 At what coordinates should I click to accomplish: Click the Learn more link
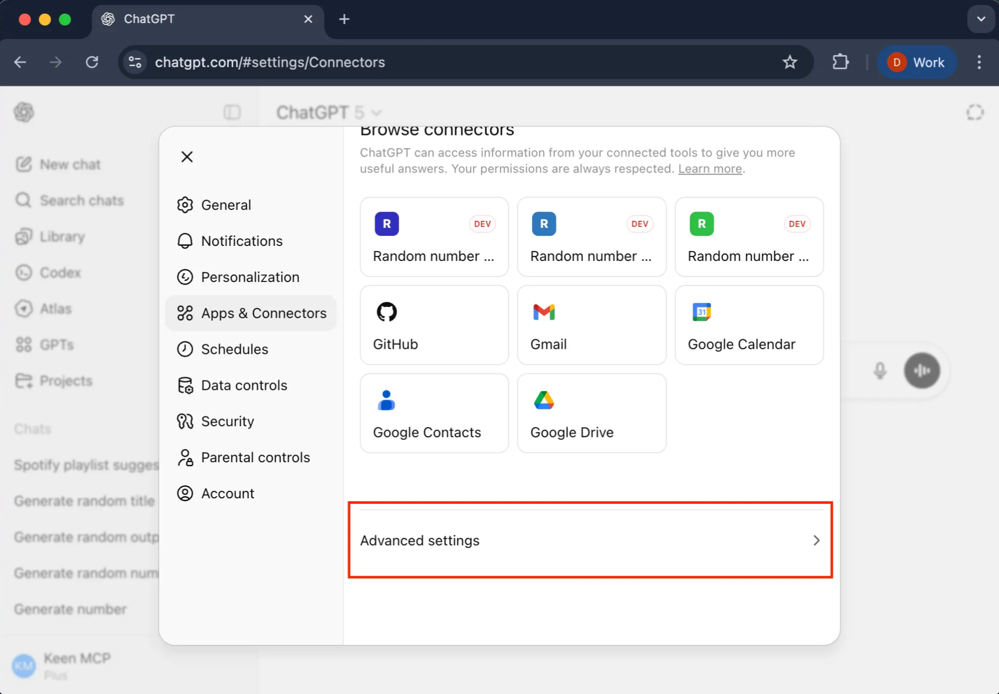pos(709,169)
